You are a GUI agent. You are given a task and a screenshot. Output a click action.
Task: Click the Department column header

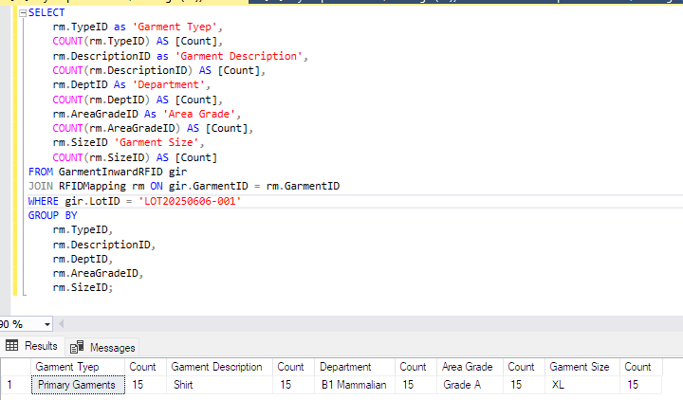pos(345,367)
